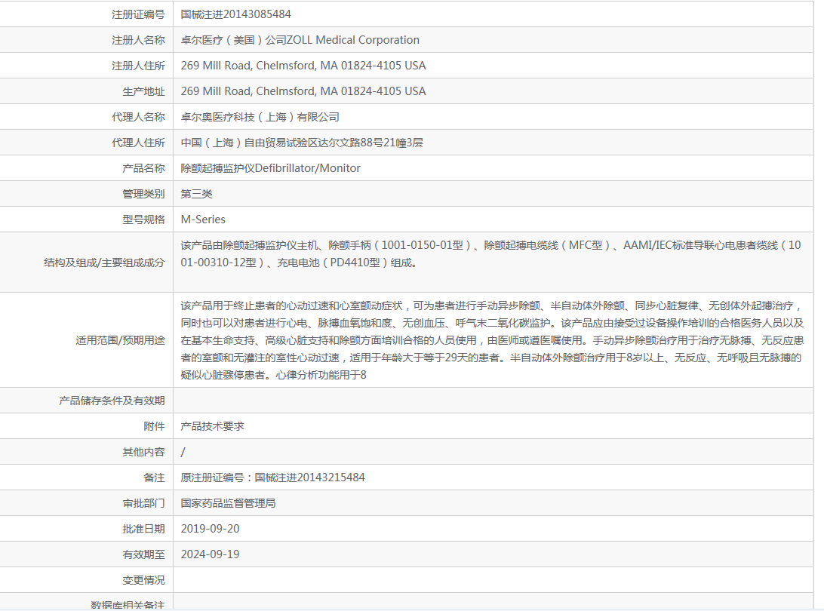Select the ZOLL Medical Corporation registrant name
The width and height of the screenshot is (824, 611).
pos(300,41)
